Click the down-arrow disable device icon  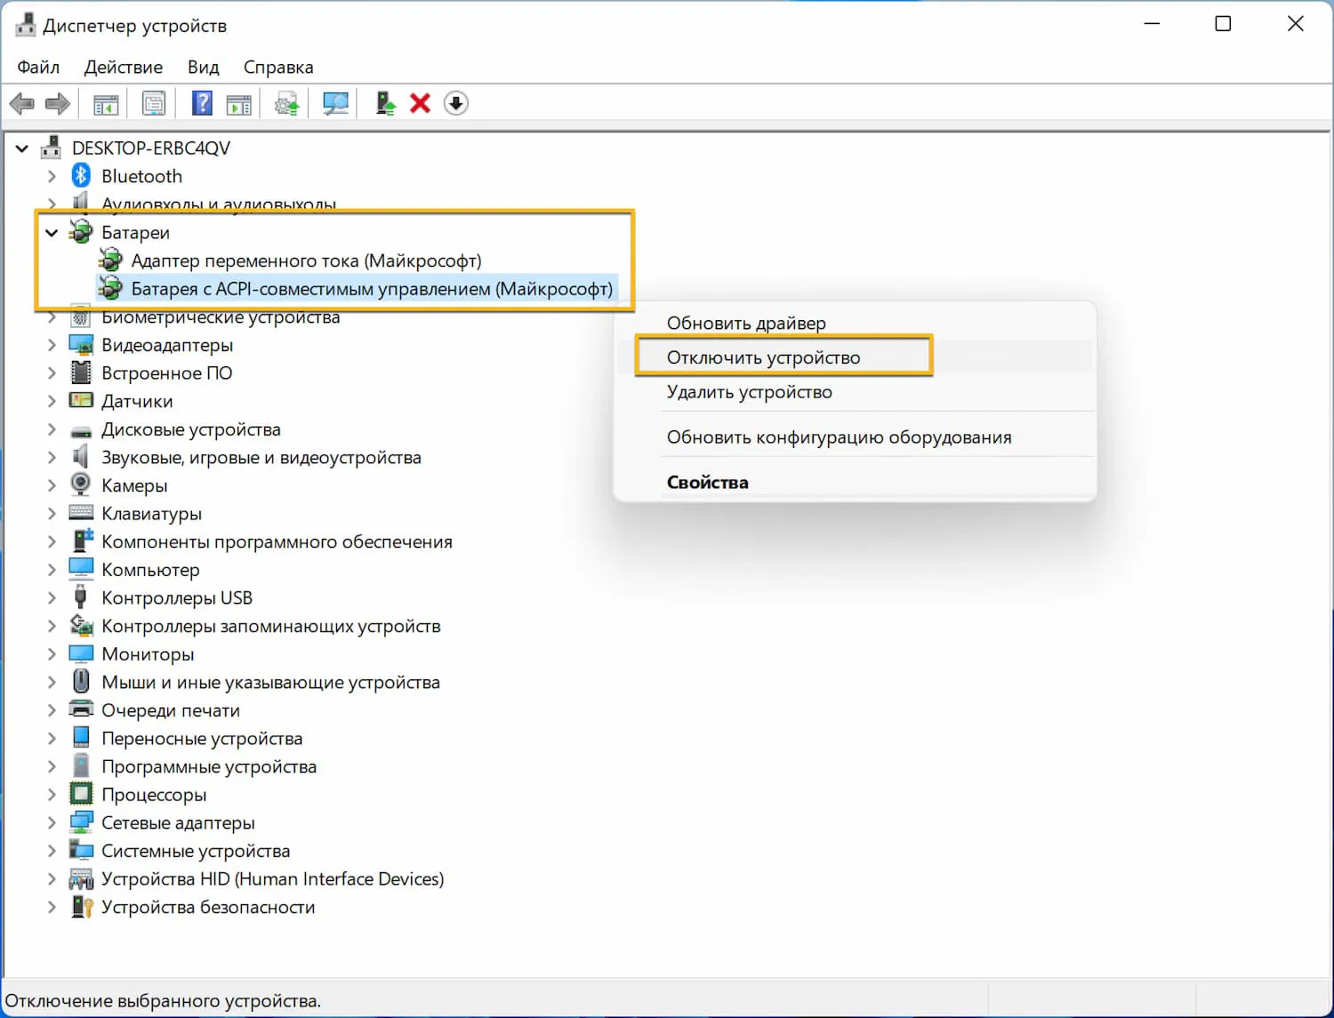click(456, 104)
